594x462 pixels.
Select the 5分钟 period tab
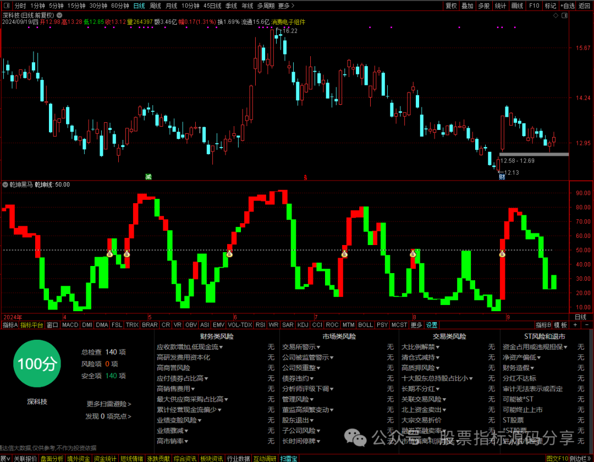pos(56,6)
